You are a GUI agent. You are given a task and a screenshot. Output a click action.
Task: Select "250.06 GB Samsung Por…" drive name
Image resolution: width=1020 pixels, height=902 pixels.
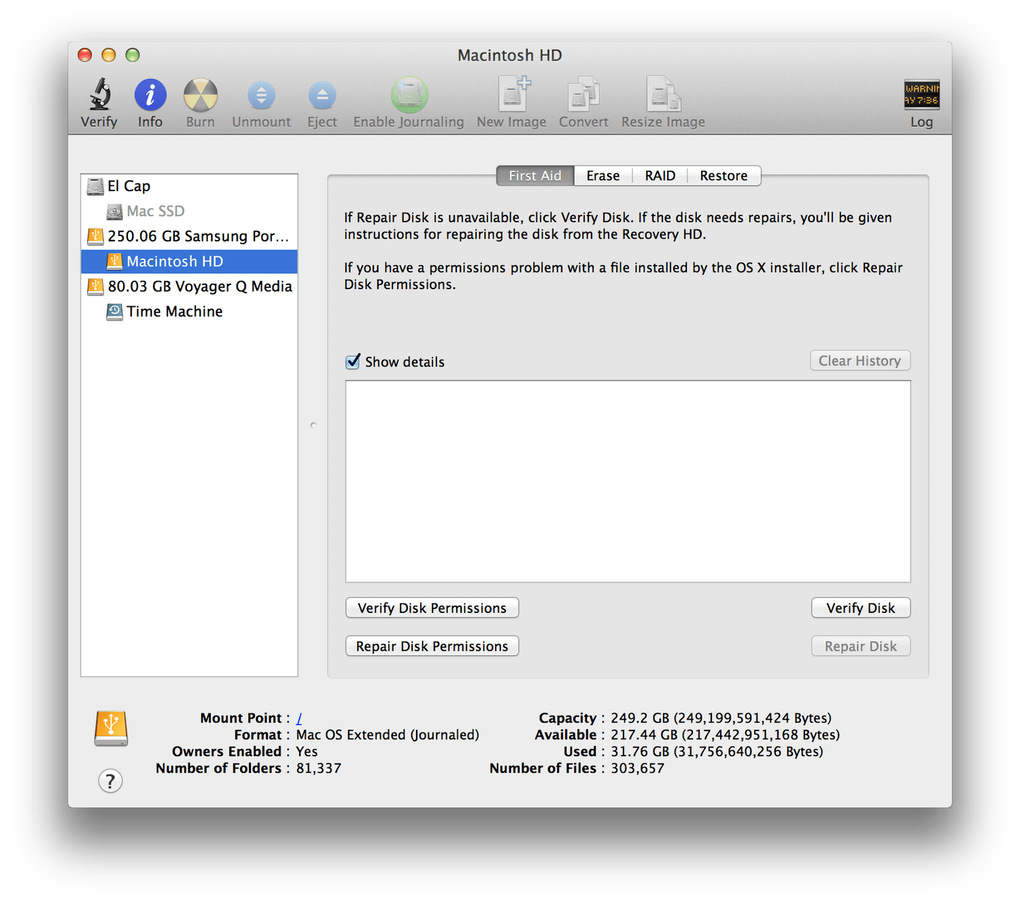(199, 237)
